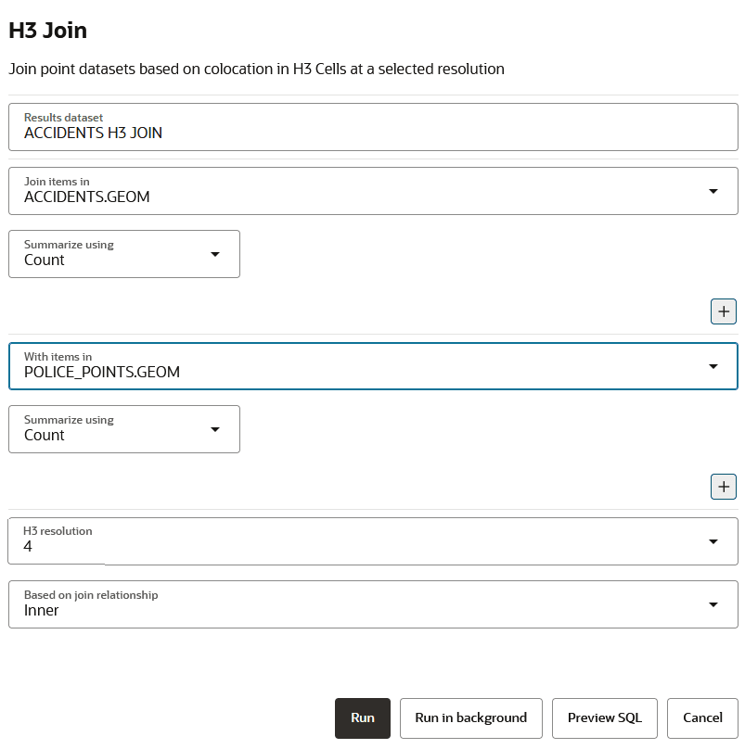Image resolution: width=745 pixels, height=749 pixels.
Task: Cancel the H3 Join dialog
Action: pos(702,718)
